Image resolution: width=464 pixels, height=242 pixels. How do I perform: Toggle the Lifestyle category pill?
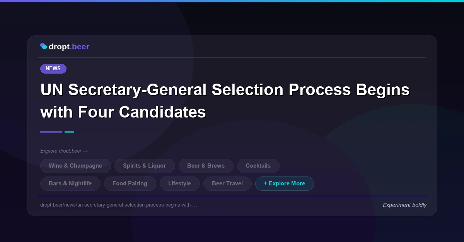(179, 183)
